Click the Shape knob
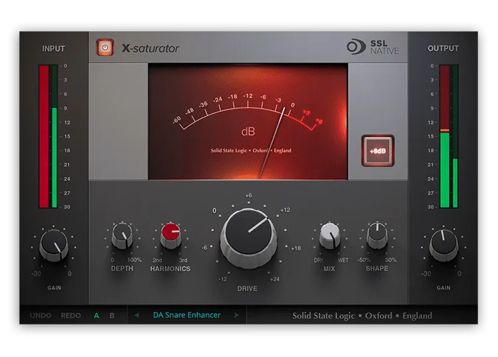 (x=377, y=236)
